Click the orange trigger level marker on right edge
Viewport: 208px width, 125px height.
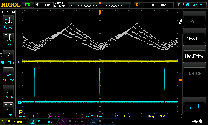tap(180, 80)
